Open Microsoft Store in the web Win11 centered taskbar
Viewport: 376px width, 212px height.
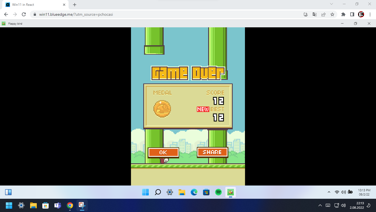(x=206, y=192)
